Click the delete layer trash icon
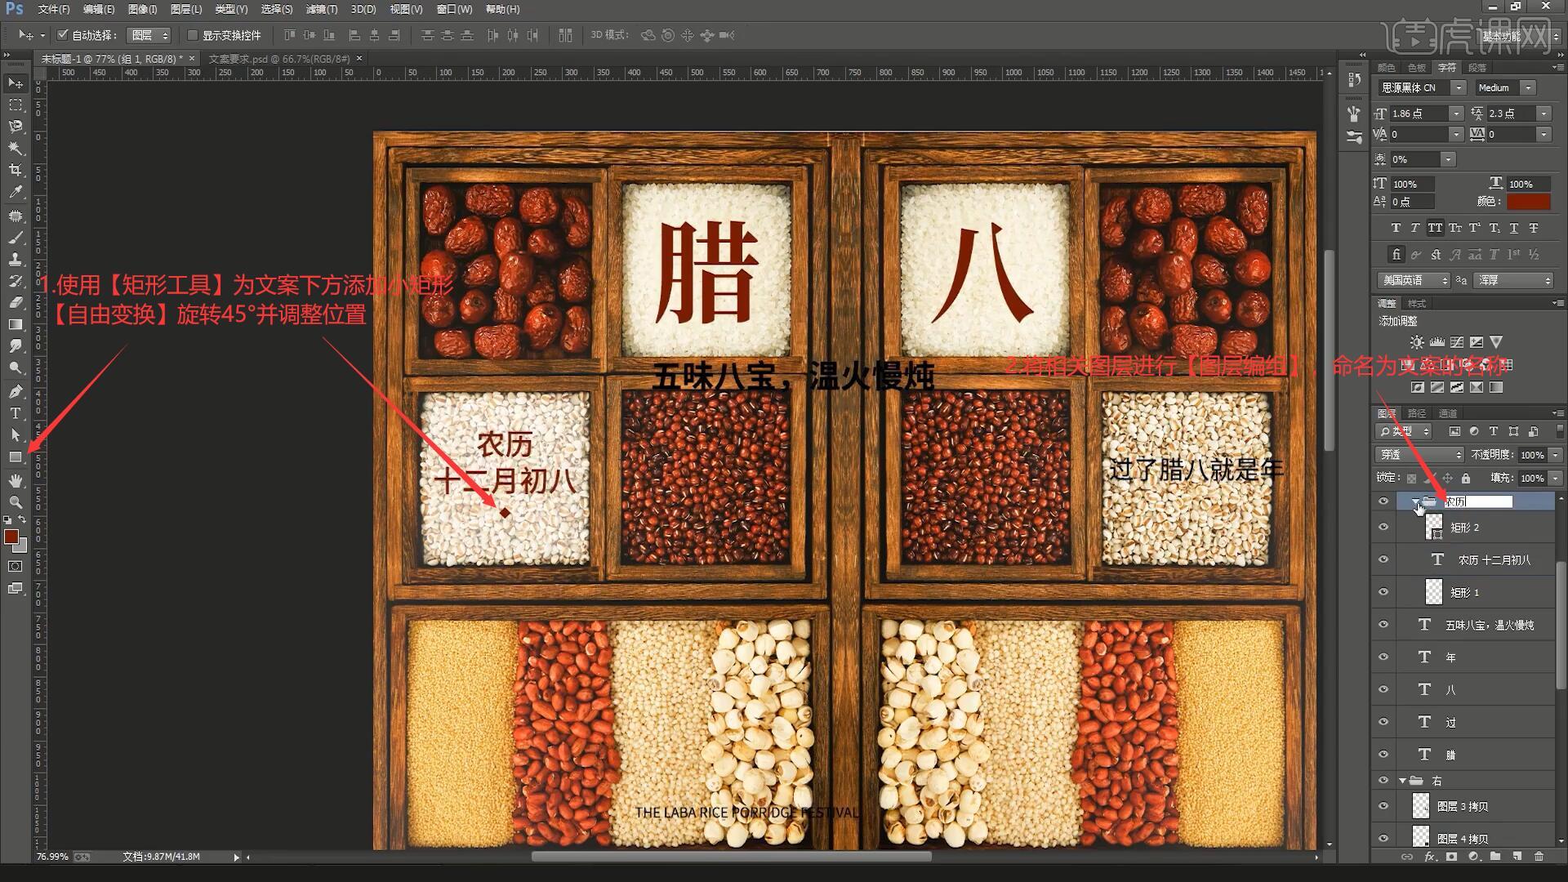 [1539, 857]
